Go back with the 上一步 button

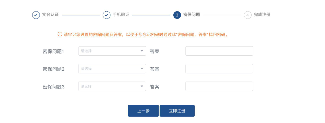[143, 111]
